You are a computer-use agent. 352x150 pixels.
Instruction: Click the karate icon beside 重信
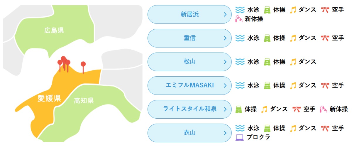click(325, 38)
